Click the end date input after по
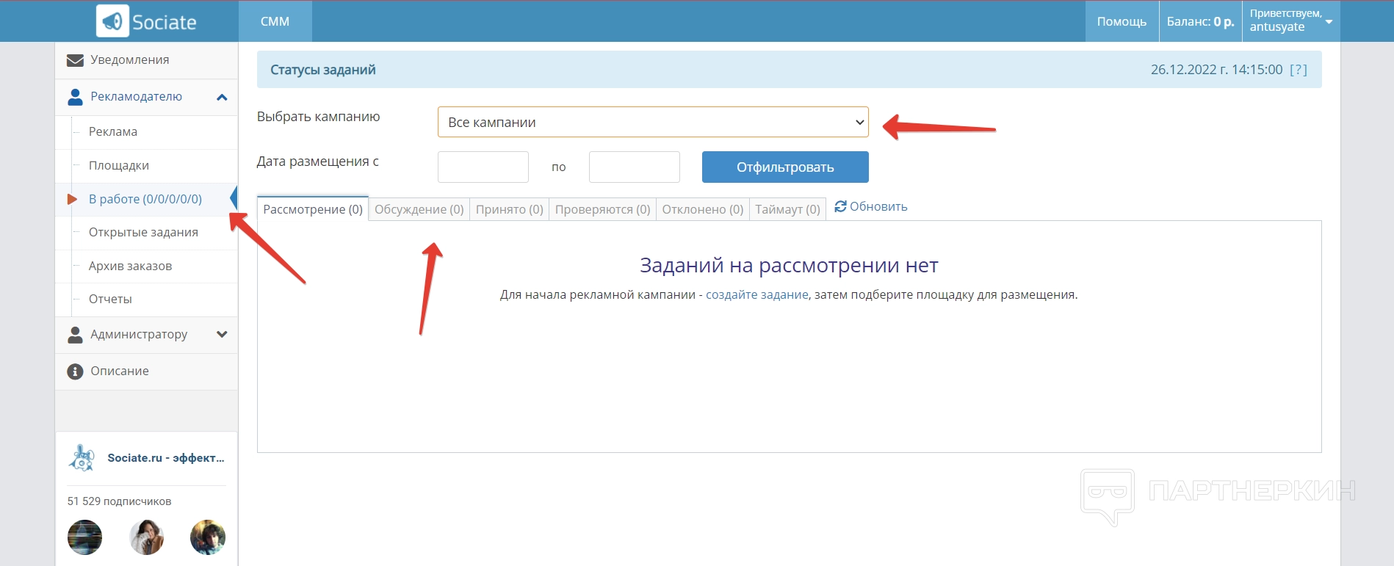 click(635, 167)
